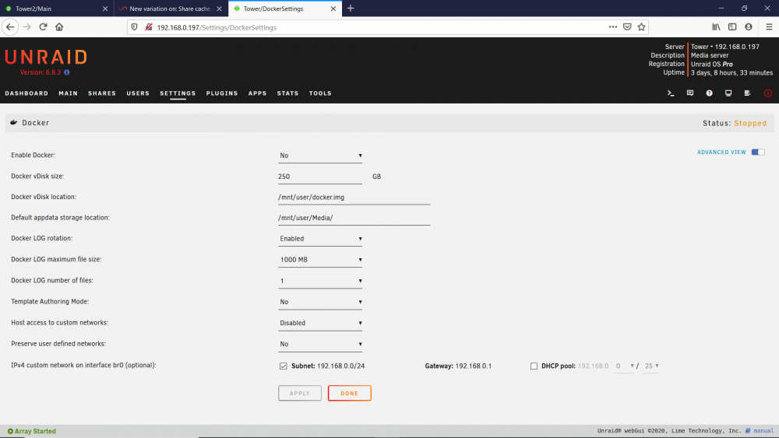Click the insecure connection lock icon
The width and height of the screenshot is (779, 438).
[149, 27]
